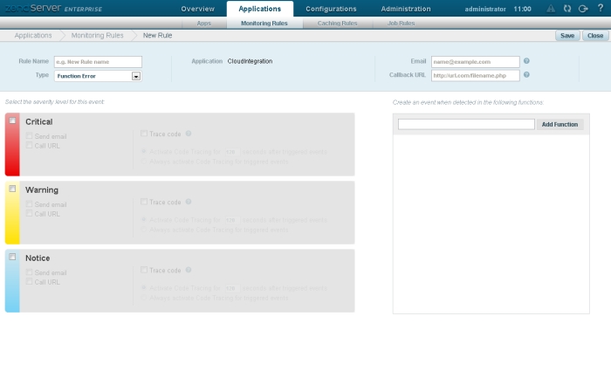Click the function name text field

point(466,125)
